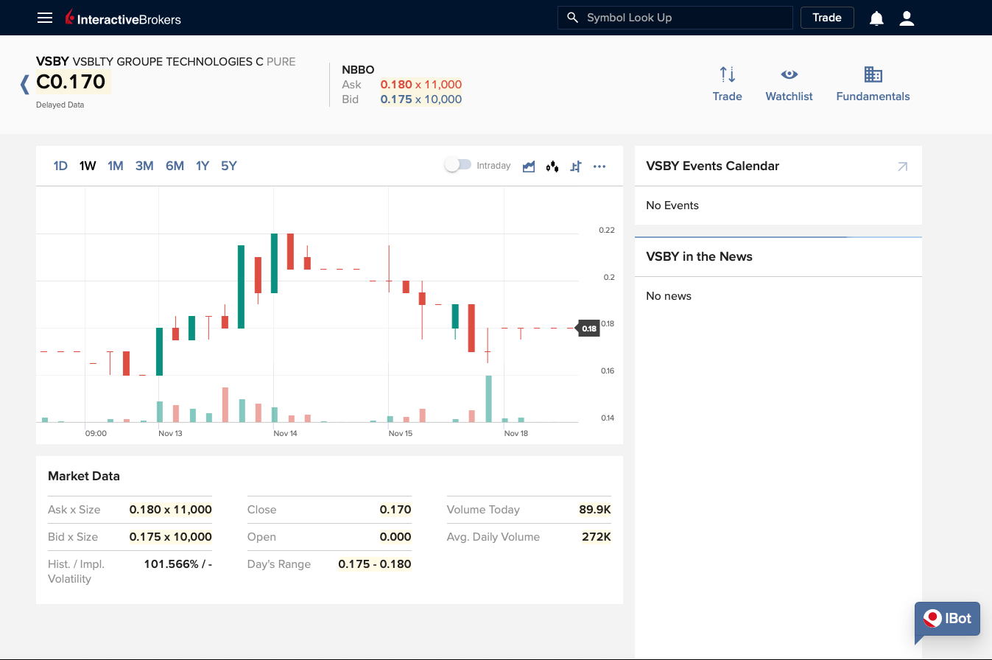
Task: Click the Nov 14 date on chart axis
Action: click(x=285, y=433)
